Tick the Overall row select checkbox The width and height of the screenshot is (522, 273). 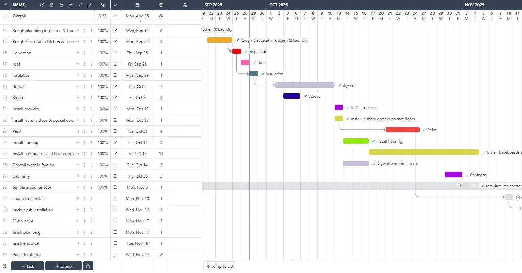[5, 16]
